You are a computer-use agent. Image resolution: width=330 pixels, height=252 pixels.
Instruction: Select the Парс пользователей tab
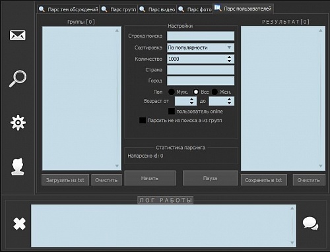[x=244, y=9]
